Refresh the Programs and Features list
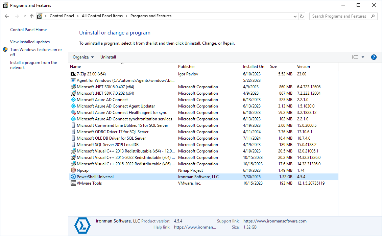 (302, 16)
